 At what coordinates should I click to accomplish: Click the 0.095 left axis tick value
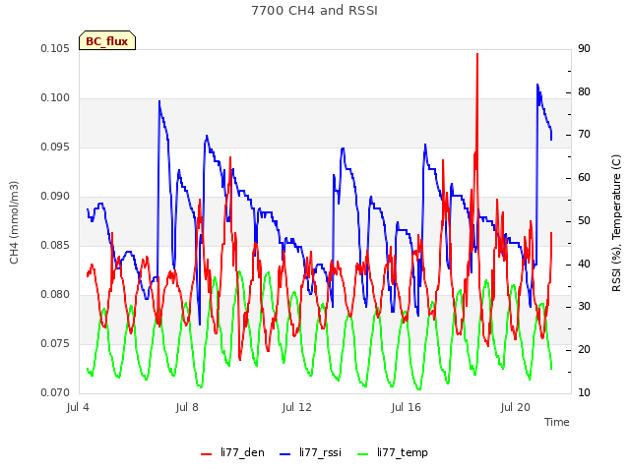click(x=55, y=147)
